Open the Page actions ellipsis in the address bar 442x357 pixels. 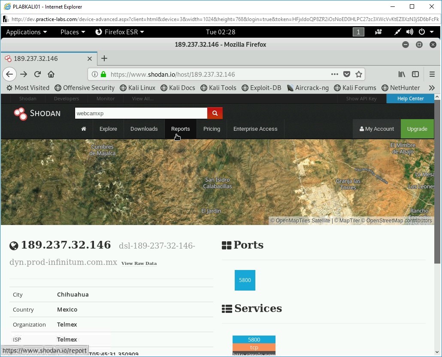[x=334, y=74]
